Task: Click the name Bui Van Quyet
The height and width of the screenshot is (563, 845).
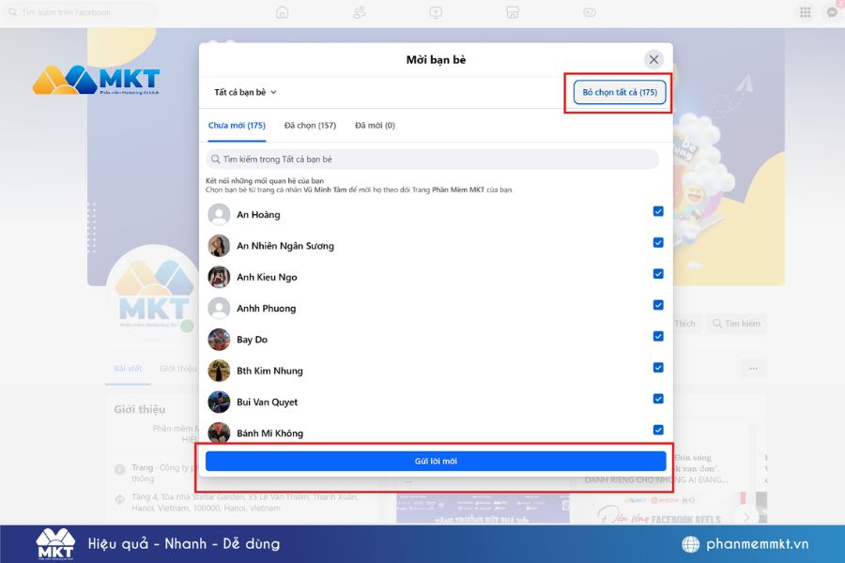Action: pos(268,402)
